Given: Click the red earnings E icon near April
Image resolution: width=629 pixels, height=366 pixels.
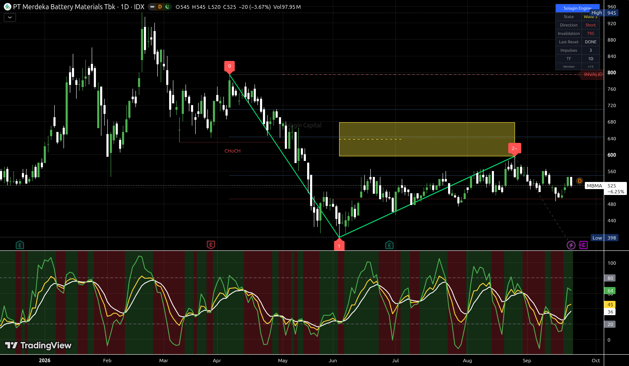Looking at the screenshot, I should pyautogui.click(x=211, y=245).
